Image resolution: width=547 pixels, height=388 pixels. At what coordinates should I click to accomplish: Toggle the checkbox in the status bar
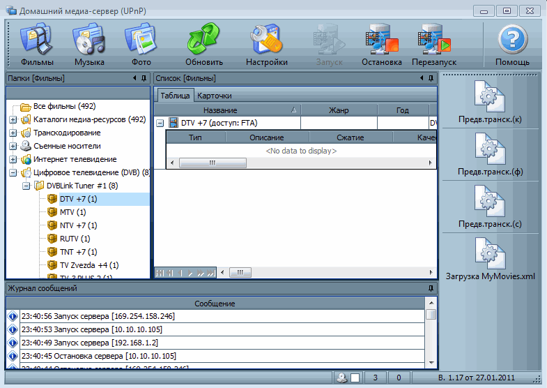tap(355, 378)
